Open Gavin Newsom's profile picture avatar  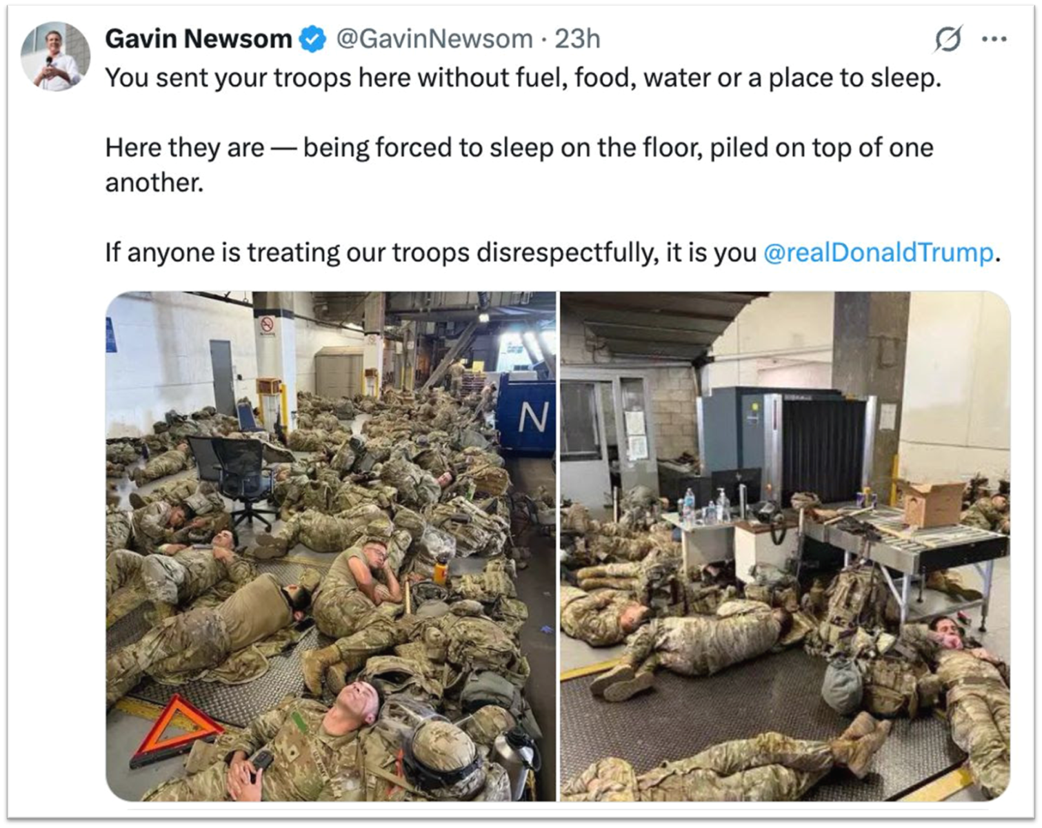click(x=56, y=57)
